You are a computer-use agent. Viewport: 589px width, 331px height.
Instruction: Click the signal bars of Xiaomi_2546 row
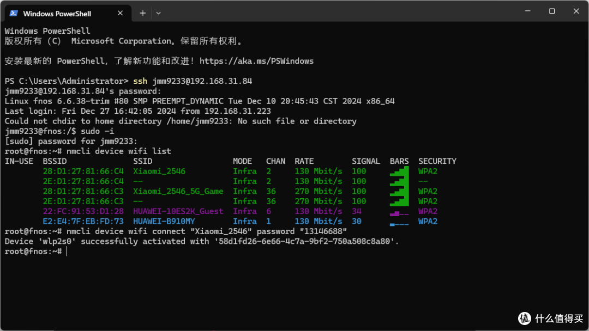[x=399, y=171]
